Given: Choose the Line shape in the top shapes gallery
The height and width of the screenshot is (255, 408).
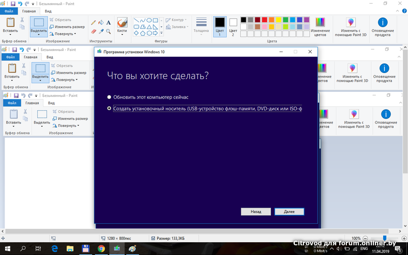Looking at the screenshot, I should (136, 20).
